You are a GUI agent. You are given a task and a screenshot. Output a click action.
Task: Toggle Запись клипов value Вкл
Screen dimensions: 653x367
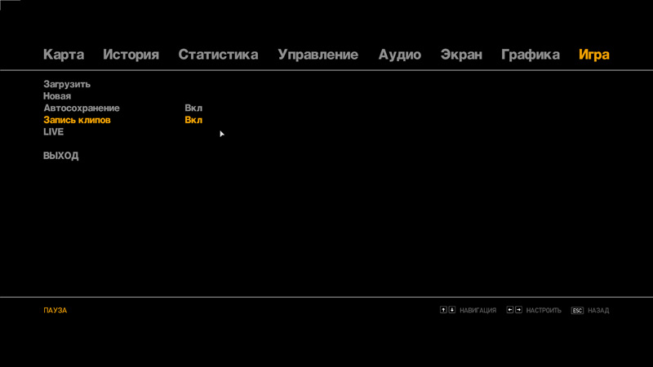tap(193, 120)
